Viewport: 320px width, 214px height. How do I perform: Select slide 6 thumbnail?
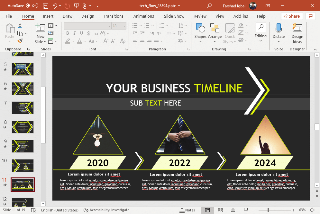pyautogui.click(x=23, y=88)
